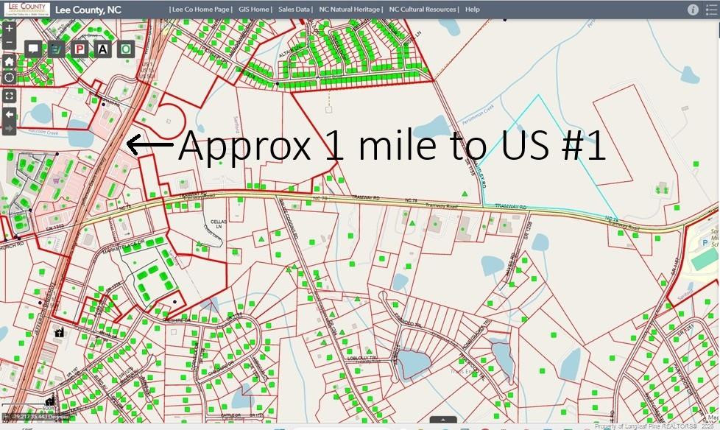This screenshot has height=430, width=720.
Task: Click the info circle icon in header
Action: click(x=693, y=10)
